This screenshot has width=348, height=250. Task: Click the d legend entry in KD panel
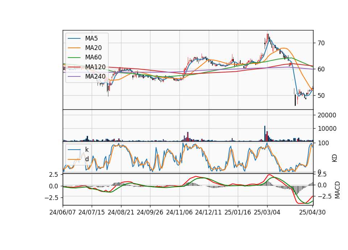pyautogui.click(x=87, y=159)
